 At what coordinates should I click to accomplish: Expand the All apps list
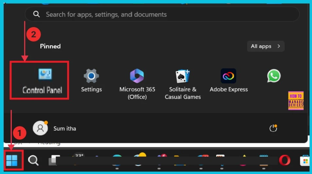click(x=261, y=46)
